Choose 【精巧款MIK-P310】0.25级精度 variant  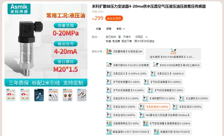click(128, 65)
